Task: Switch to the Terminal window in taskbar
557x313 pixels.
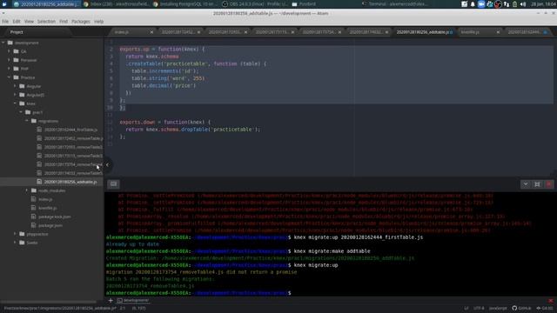Action: coord(394,3)
